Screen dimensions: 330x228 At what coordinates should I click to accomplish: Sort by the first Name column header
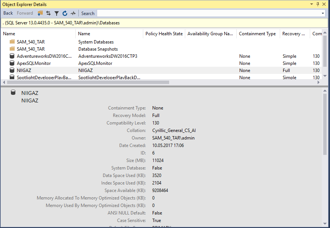pyautogui.click(x=38, y=34)
